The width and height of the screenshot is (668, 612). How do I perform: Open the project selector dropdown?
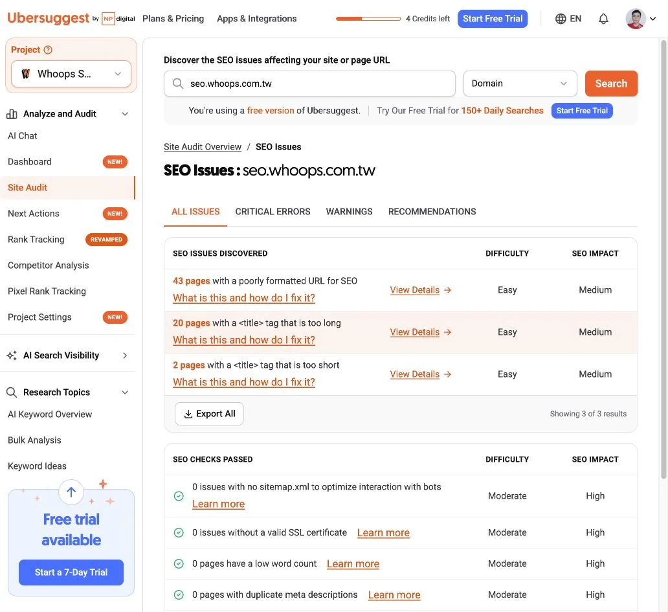coord(71,74)
